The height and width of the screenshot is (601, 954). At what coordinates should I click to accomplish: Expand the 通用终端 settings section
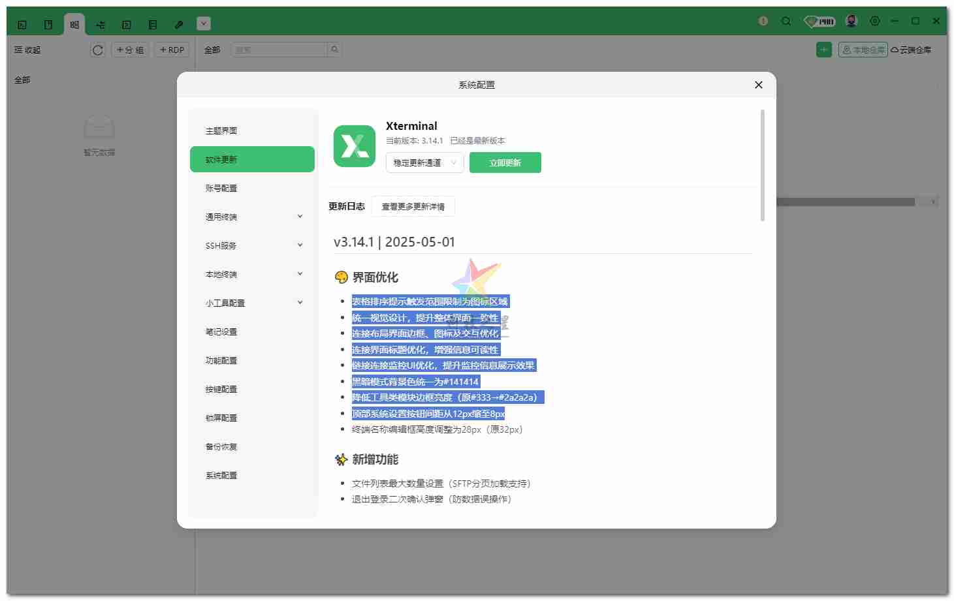coord(252,217)
